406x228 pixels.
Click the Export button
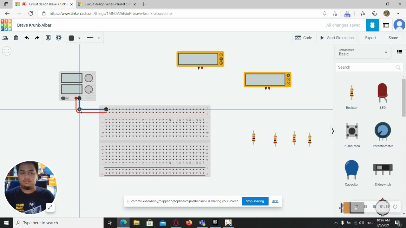(370, 38)
